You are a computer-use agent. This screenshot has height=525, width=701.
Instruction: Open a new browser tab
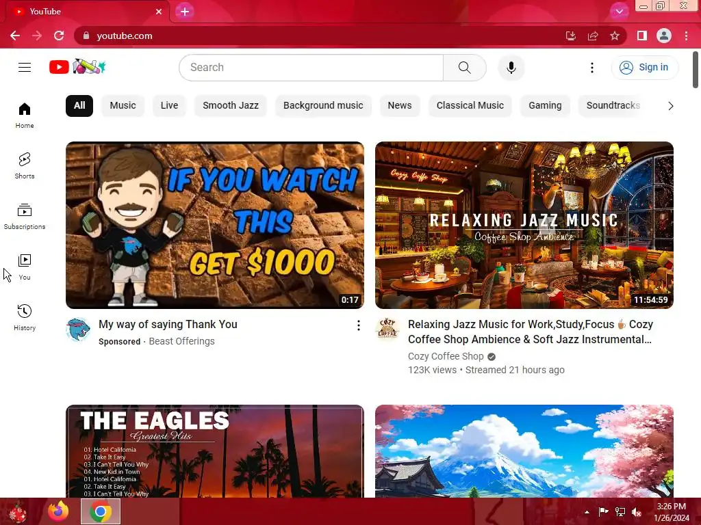point(185,12)
